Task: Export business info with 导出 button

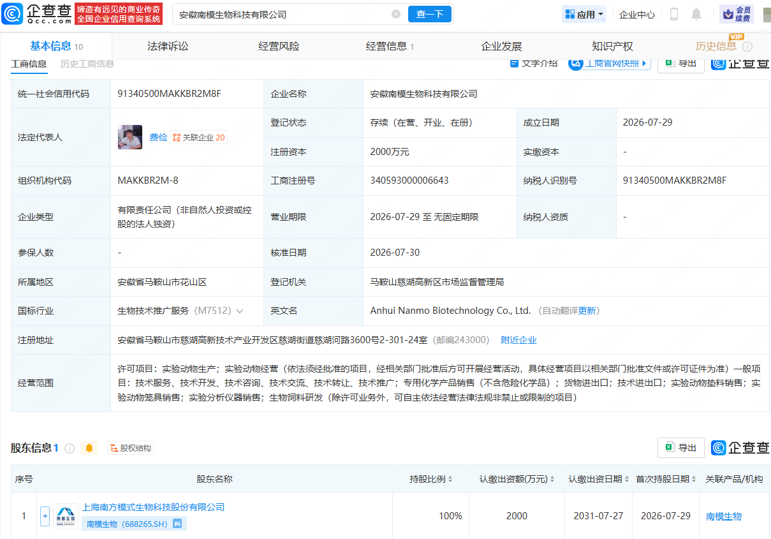Action: point(680,63)
